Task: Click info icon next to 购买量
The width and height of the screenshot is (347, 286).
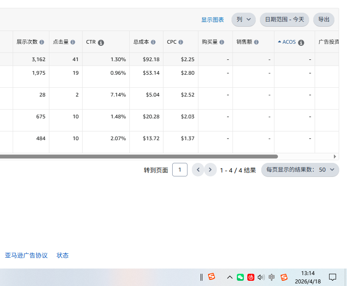Action: 222,42
